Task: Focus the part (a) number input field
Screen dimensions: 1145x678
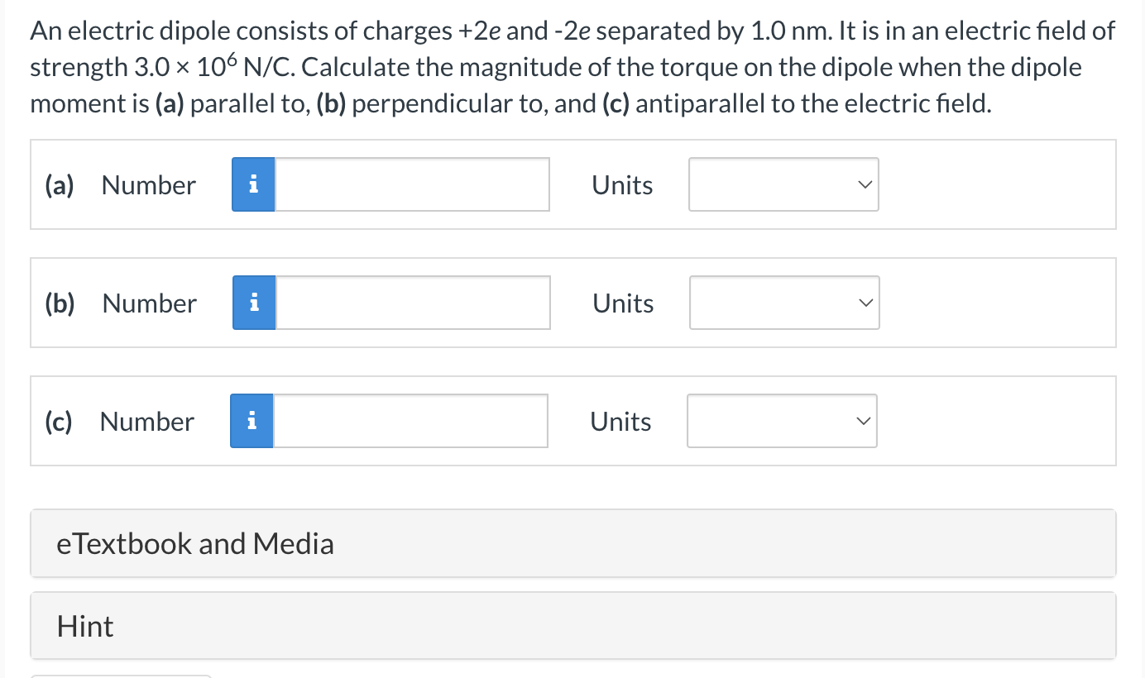Action: tap(411, 184)
